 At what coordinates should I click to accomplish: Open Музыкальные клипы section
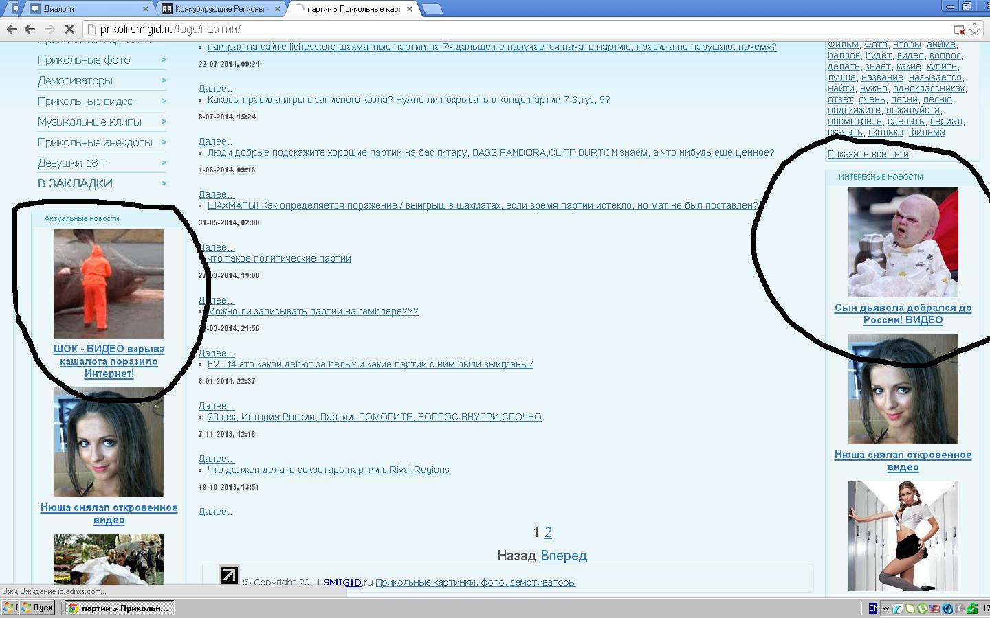[89, 122]
